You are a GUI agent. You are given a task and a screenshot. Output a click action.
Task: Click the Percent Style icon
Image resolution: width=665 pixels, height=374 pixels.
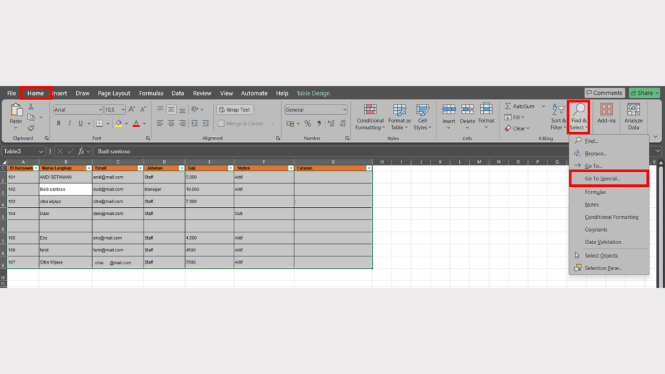tap(307, 123)
